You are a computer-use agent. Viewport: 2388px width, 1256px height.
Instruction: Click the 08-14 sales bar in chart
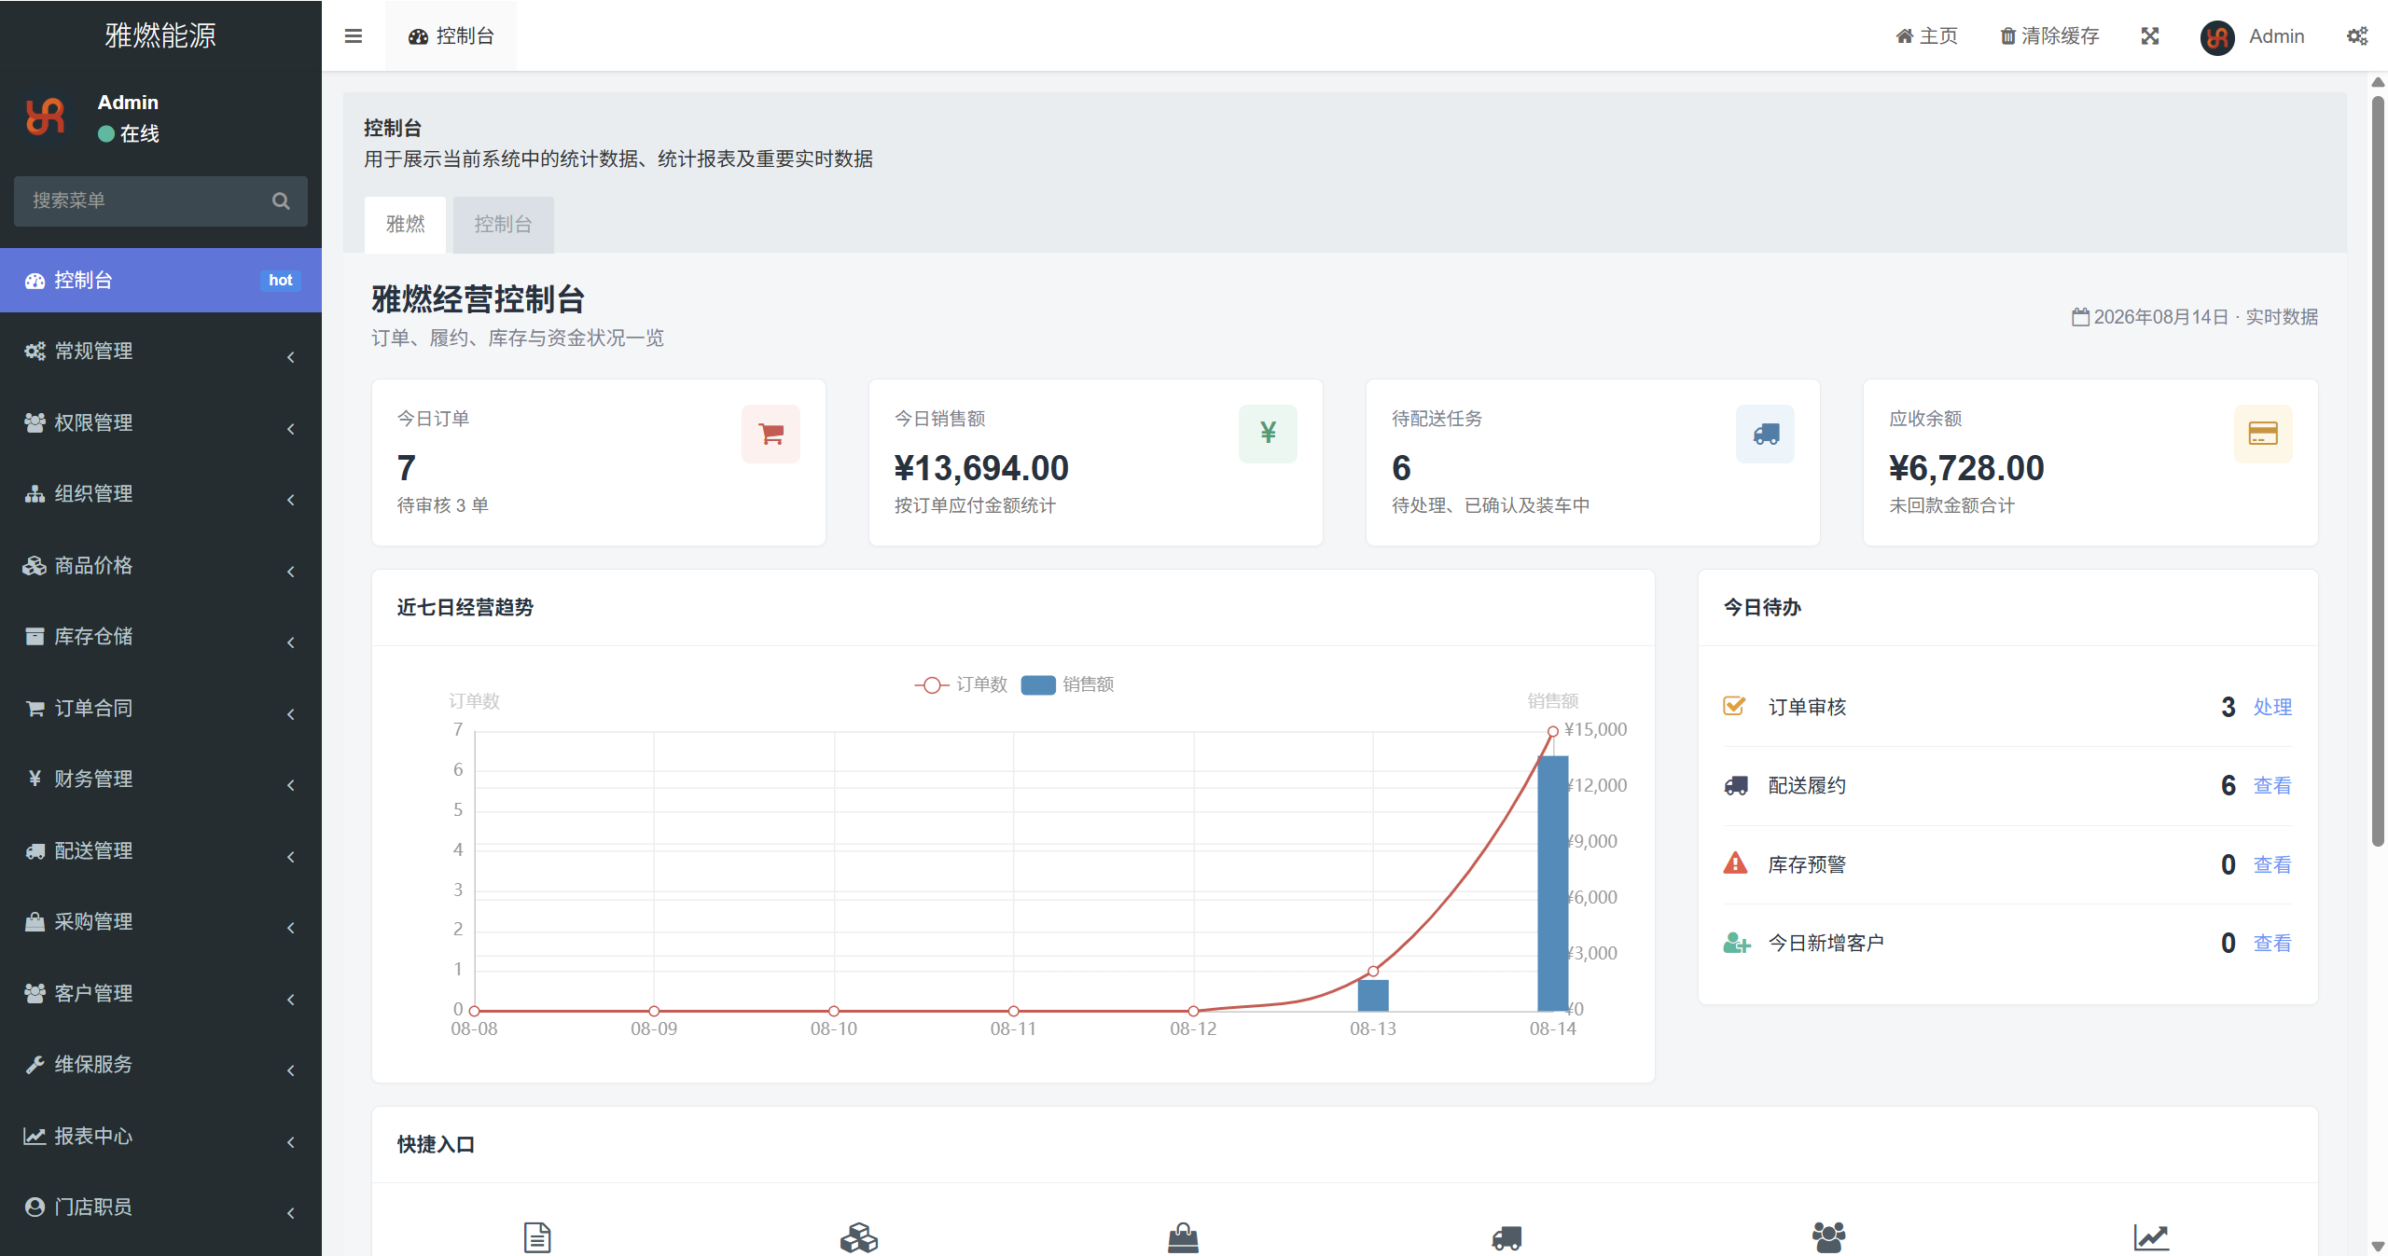click(x=1553, y=883)
